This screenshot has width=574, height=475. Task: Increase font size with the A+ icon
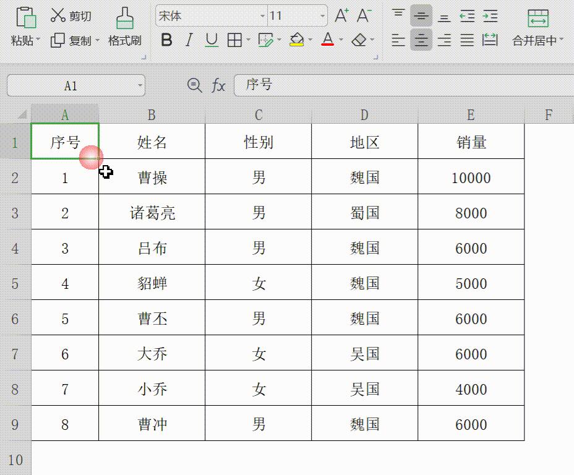coord(340,17)
